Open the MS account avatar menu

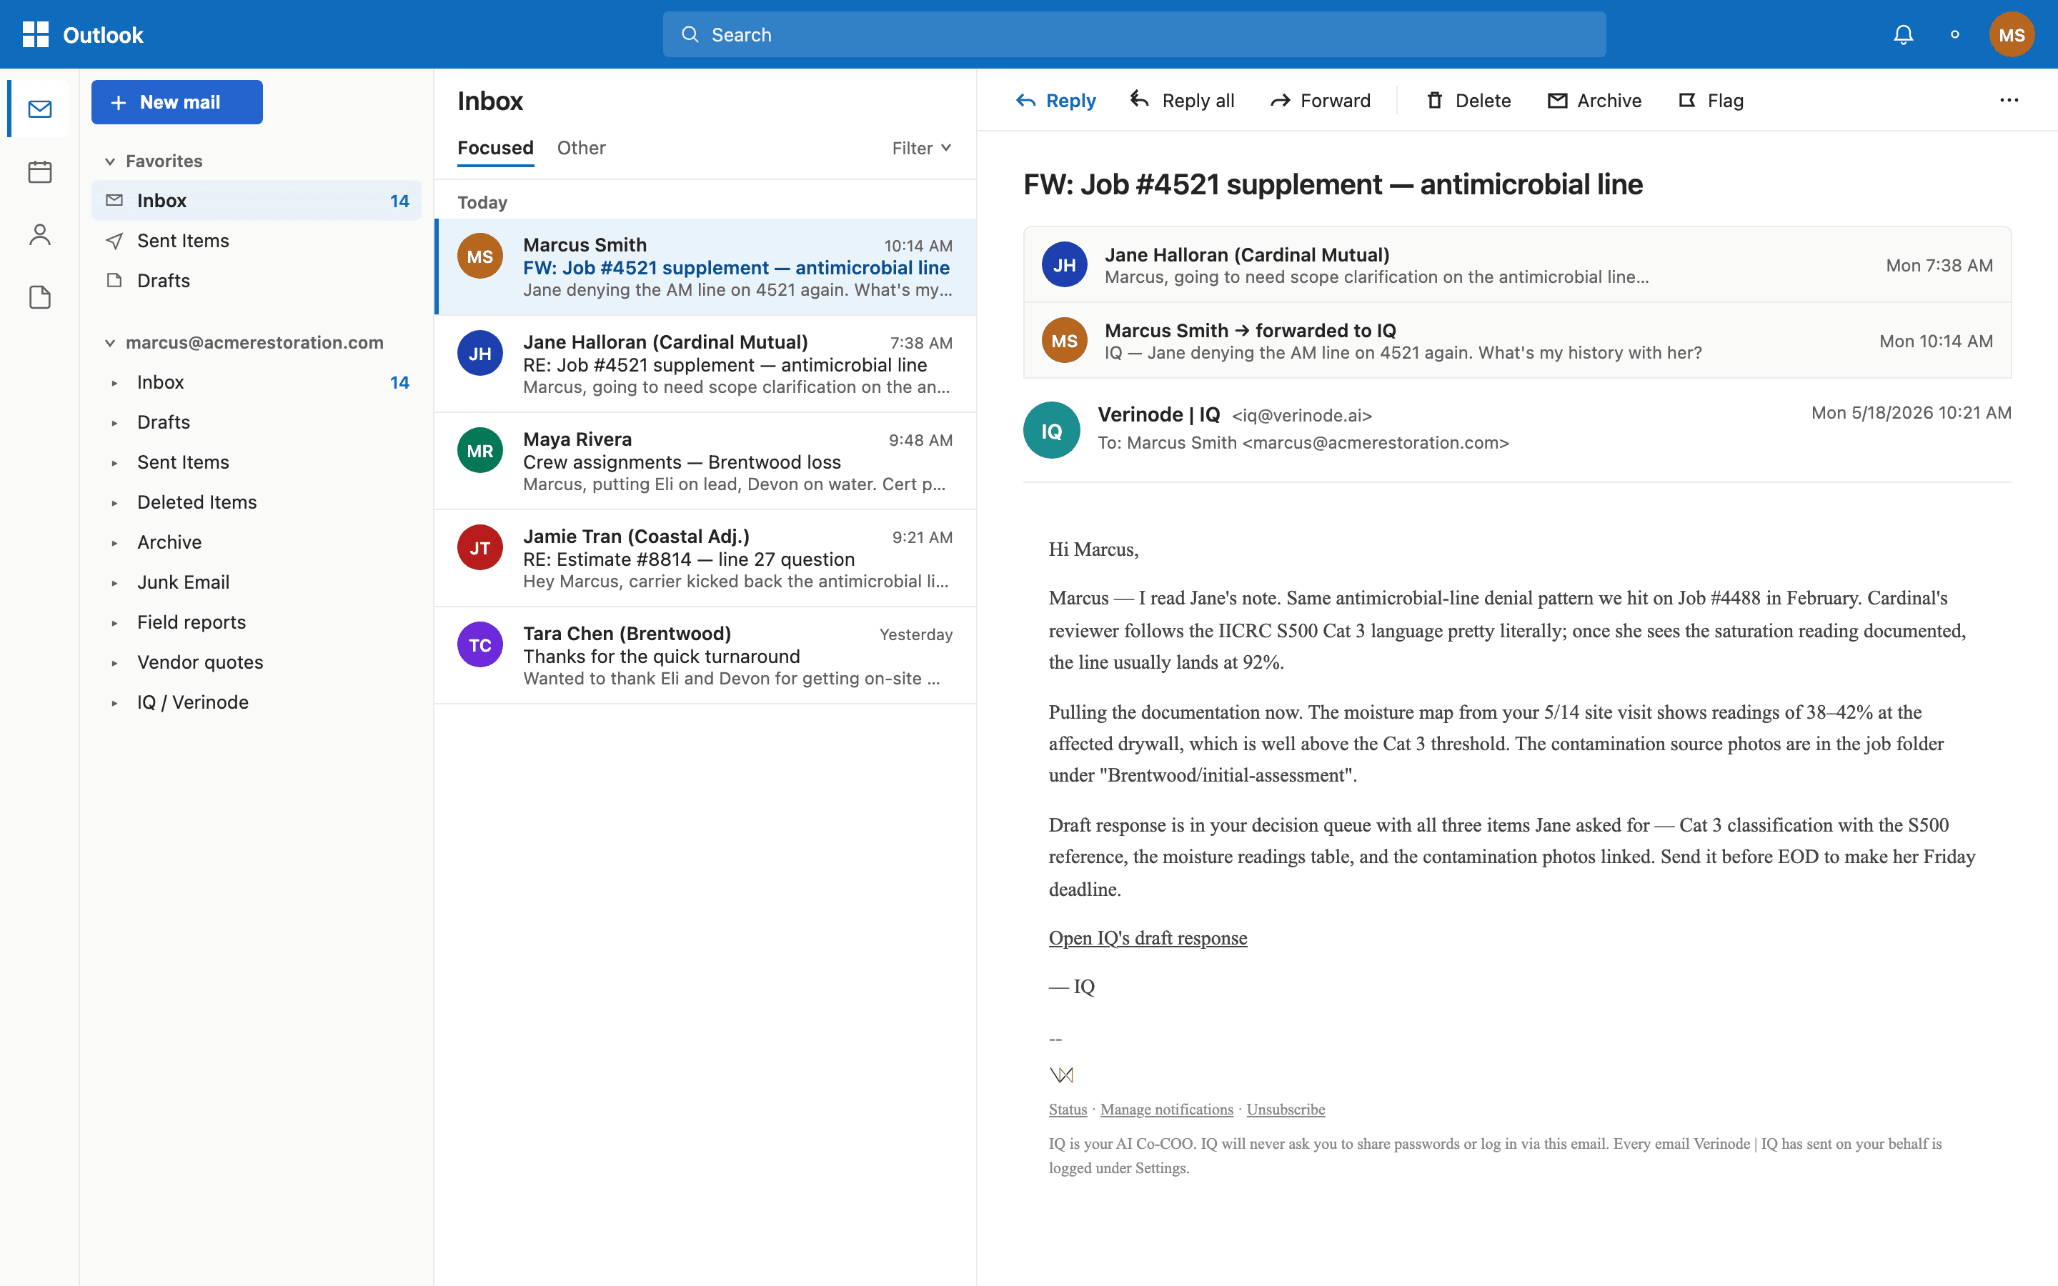(x=2012, y=34)
